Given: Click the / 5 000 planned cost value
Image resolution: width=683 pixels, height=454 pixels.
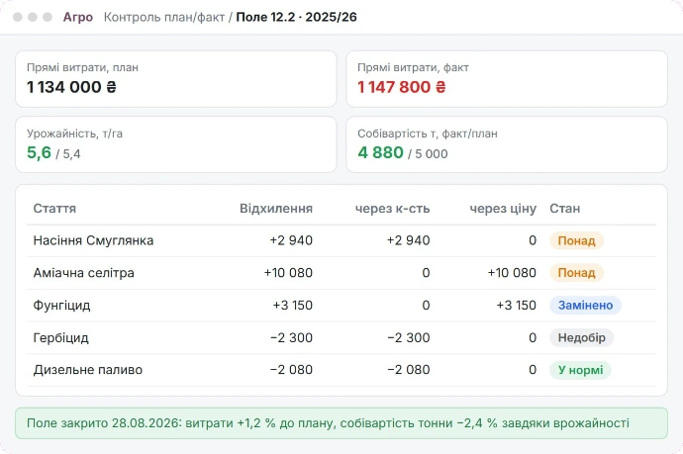Looking at the screenshot, I should [428, 153].
